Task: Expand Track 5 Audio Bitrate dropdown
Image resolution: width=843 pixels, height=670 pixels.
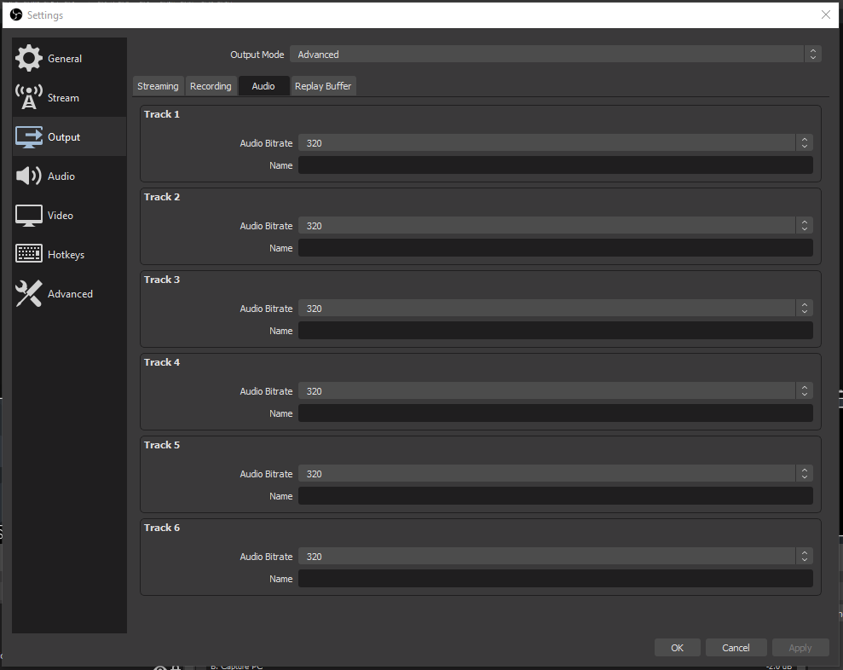Action: (x=556, y=474)
